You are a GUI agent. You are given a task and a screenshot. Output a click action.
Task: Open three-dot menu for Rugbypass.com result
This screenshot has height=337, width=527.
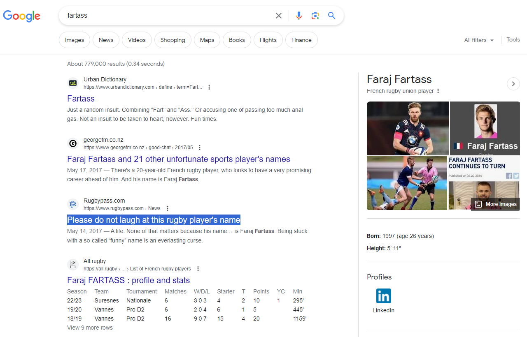pyautogui.click(x=168, y=208)
